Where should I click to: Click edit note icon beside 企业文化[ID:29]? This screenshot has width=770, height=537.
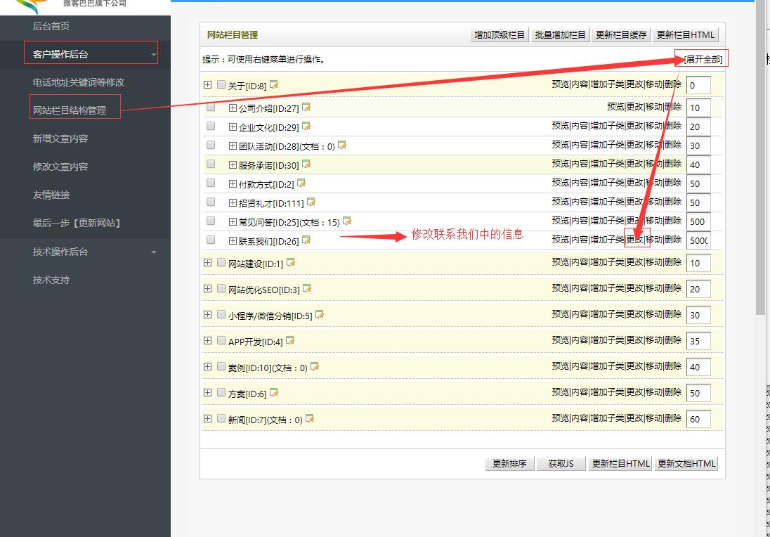click(x=306, y=127)
